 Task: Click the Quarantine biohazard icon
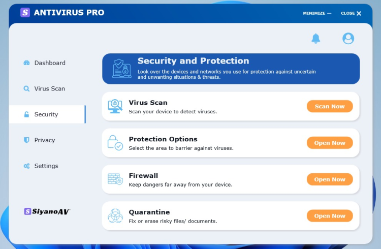(x=115, y=216)
